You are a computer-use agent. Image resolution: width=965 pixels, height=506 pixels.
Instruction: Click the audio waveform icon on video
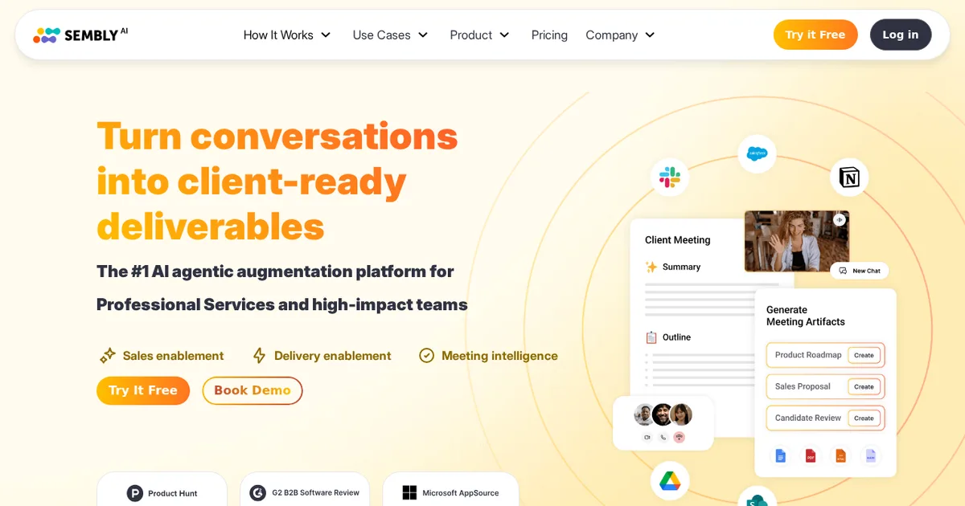(840, 219)
